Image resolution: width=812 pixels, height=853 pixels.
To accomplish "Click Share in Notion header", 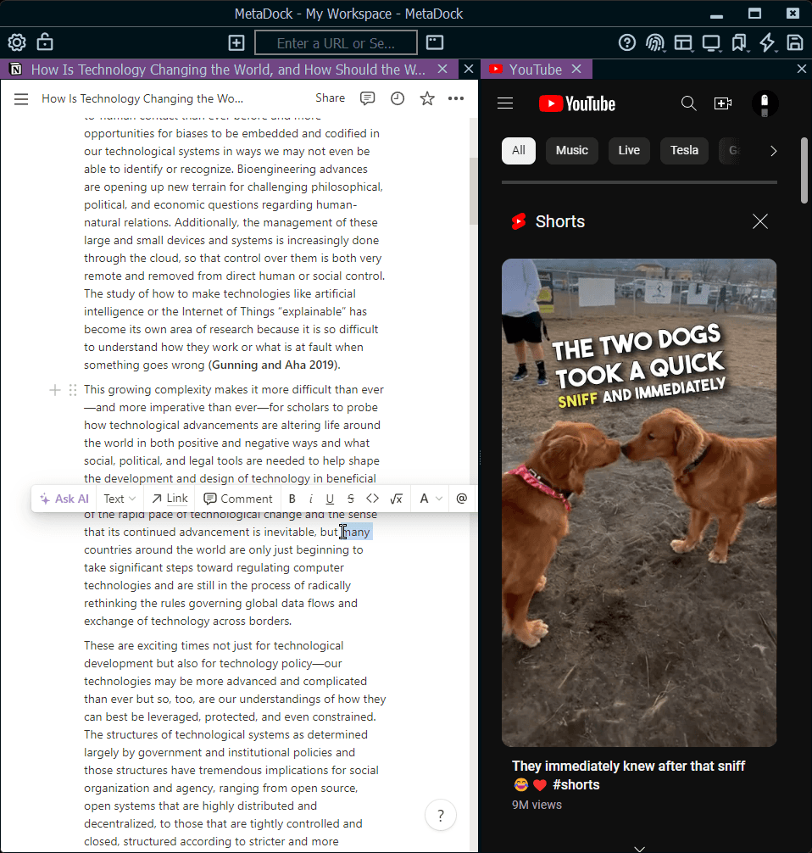I will point(330,98).
